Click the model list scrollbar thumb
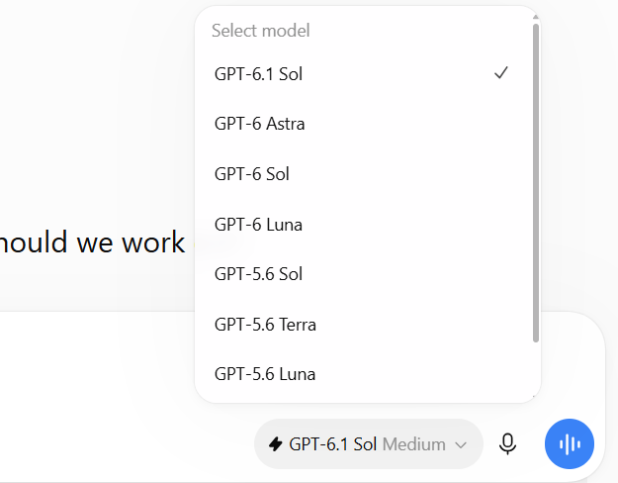 [x=535, y=183]
